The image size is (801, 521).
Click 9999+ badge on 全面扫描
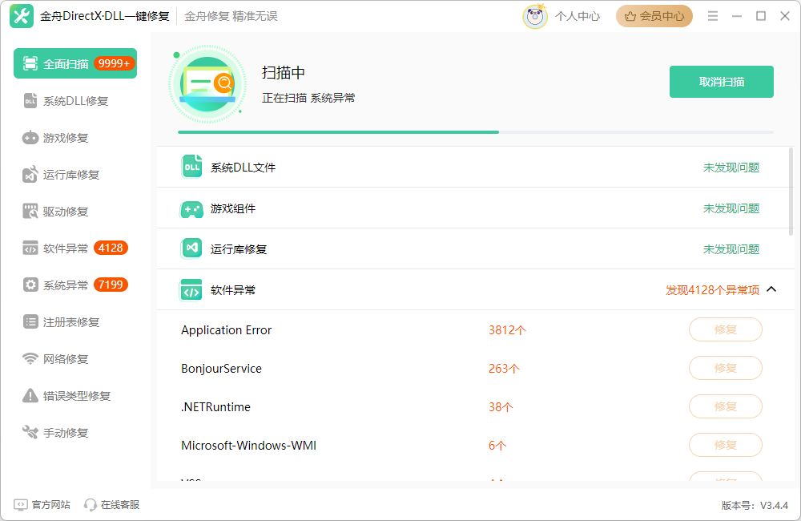point(114,63)
